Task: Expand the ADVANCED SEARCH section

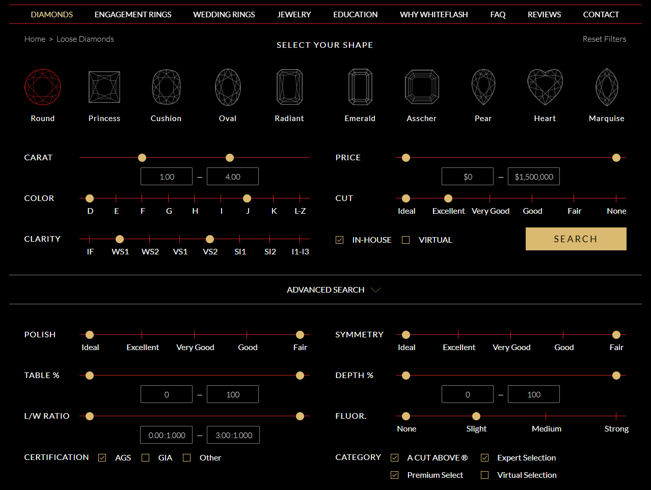Action: tap(334, 289)
